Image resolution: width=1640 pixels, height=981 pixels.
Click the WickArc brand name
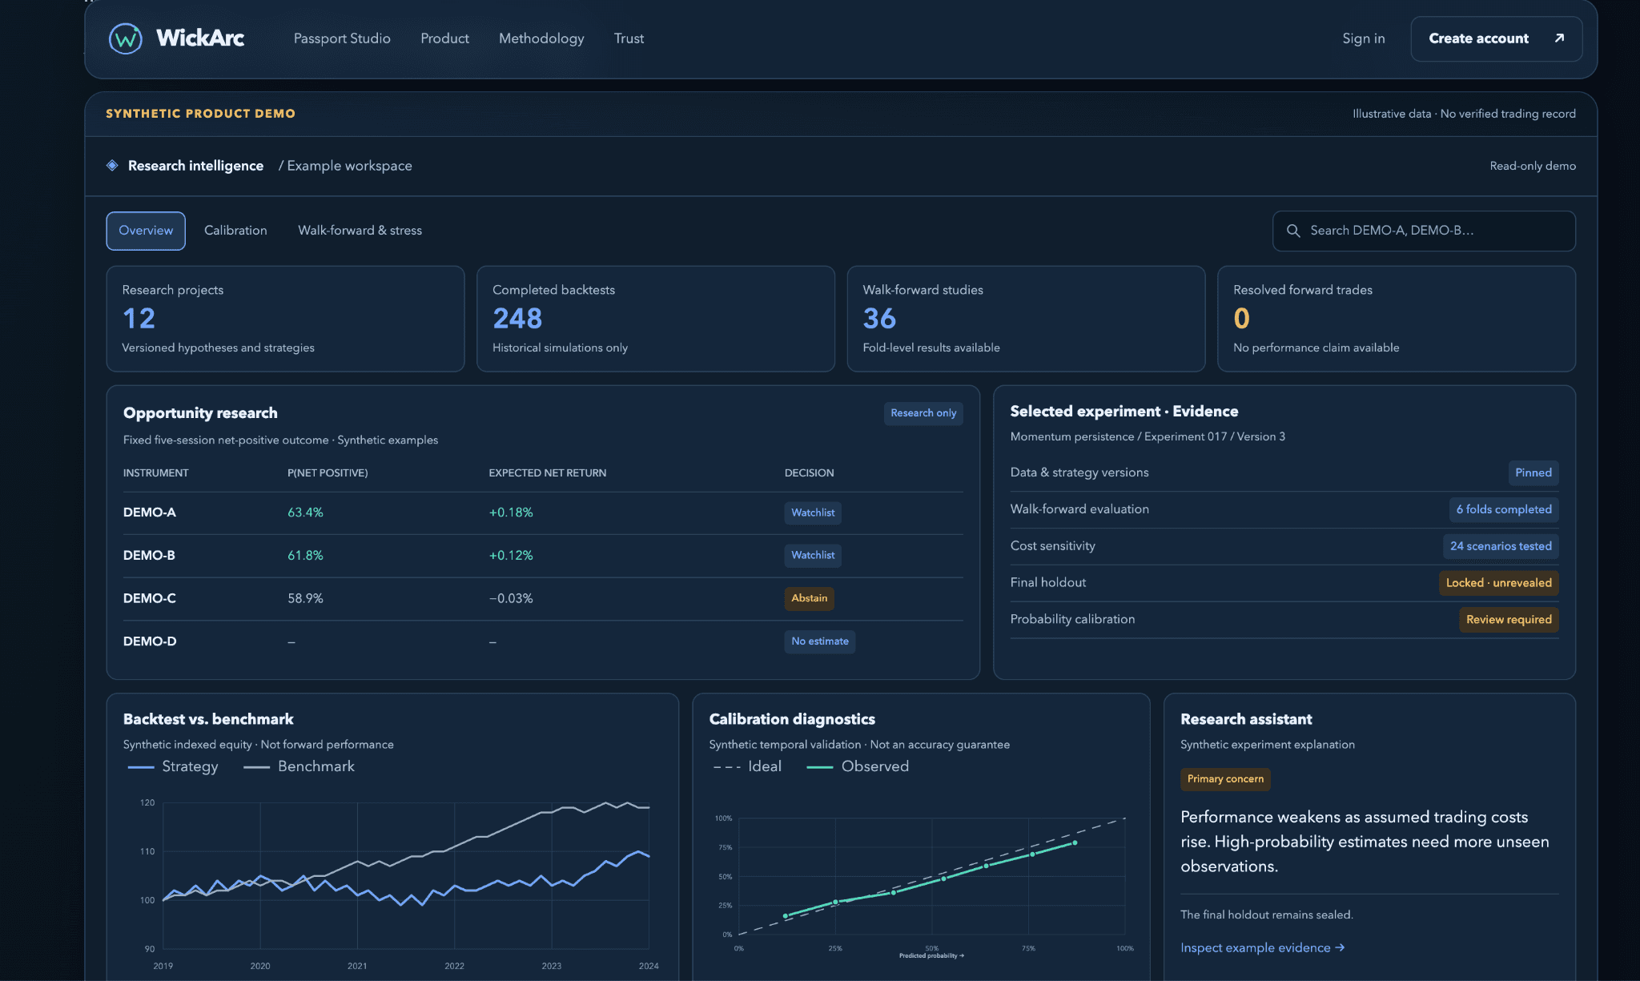tap(200, 38)
